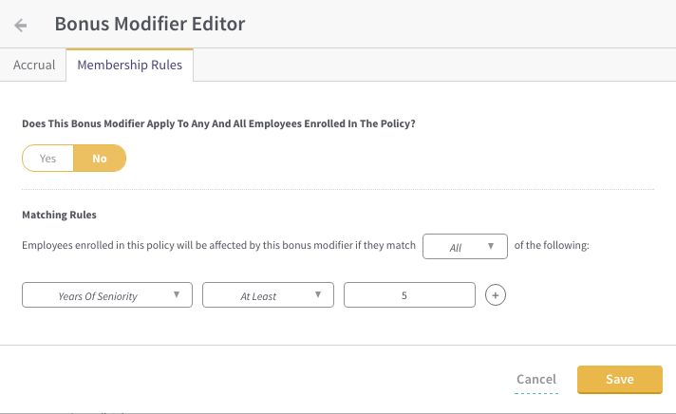Click the bonus modifier applicability question text
Screen dimensions: 676x414
tap(218, 123)
